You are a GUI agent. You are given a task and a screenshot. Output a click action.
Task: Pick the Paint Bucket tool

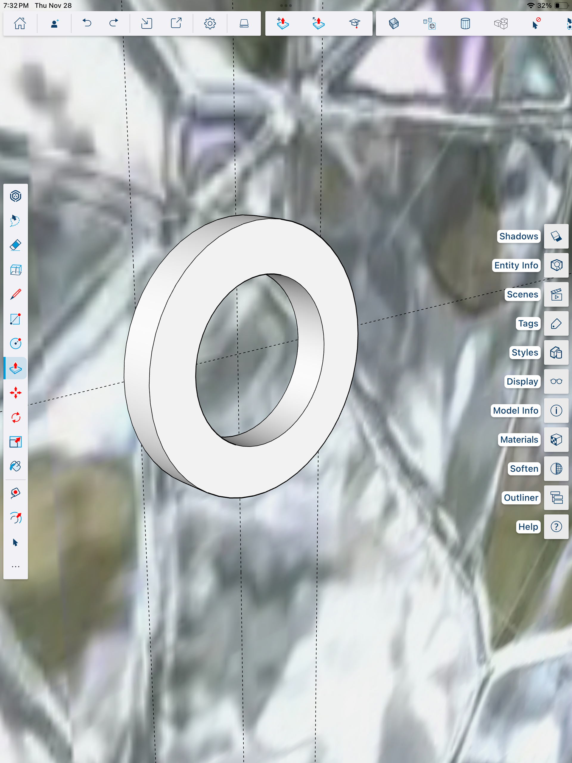15,466
